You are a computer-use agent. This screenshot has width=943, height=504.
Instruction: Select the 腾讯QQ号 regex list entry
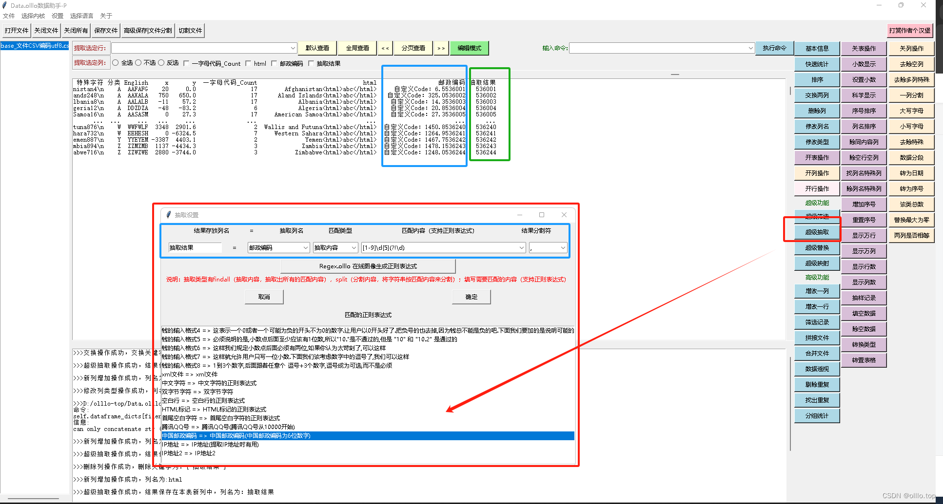tap(368, 427)
